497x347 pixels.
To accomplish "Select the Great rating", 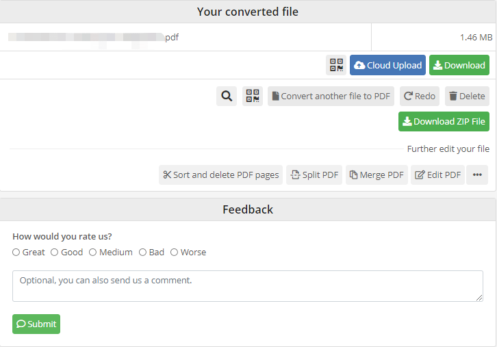I will 16,253.
